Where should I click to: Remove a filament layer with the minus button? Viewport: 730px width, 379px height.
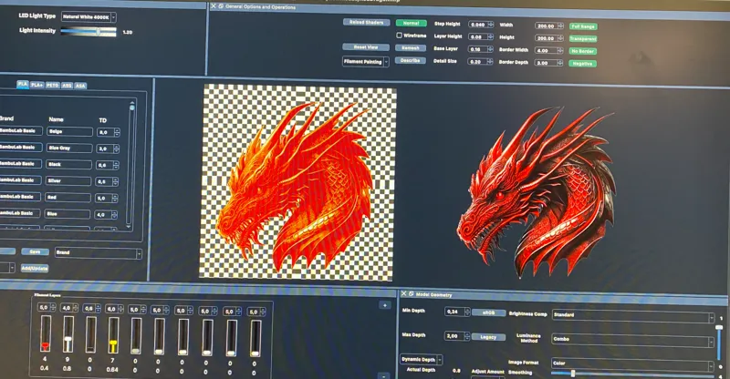(x=383, y=375)
